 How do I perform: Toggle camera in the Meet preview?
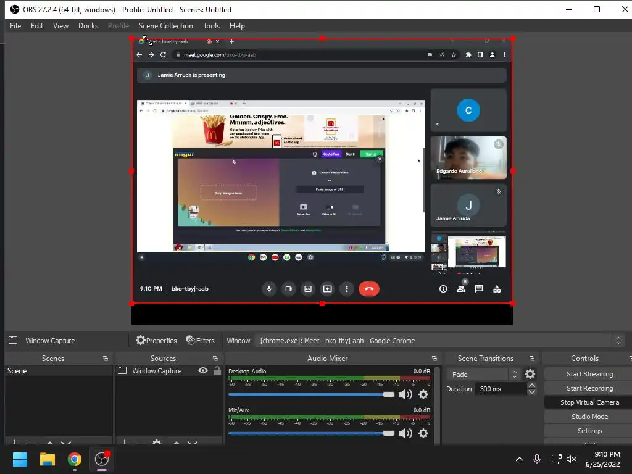(x=289, y=289)
